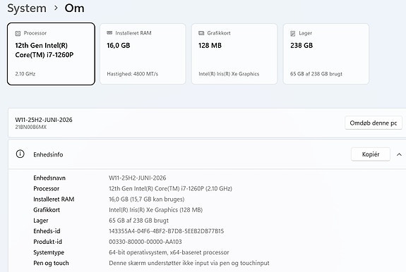Click value 16,0 GB (15,7 GB kan bruges)
The width and height of the screenshot is (406, 272).
pos(147,199)
